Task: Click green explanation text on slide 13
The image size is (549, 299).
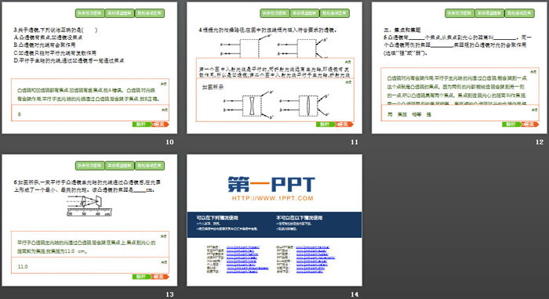Action: [x=86, y=247]
